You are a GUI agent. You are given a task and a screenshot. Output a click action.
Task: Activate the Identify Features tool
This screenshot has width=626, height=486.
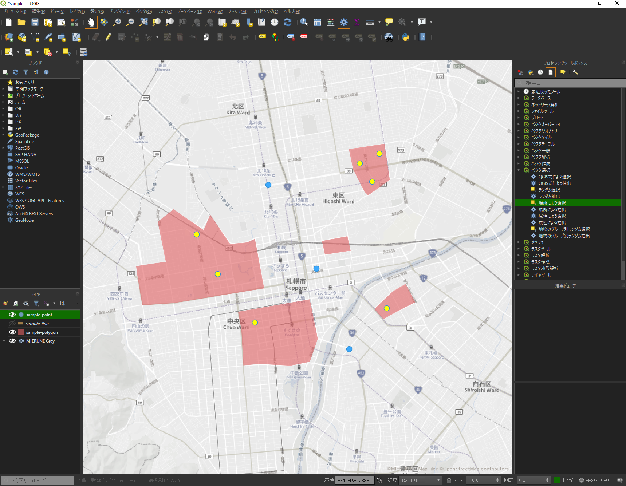304,22
